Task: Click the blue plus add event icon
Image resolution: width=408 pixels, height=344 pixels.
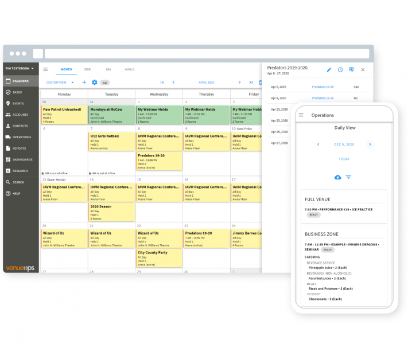Action: click(84, 83)
